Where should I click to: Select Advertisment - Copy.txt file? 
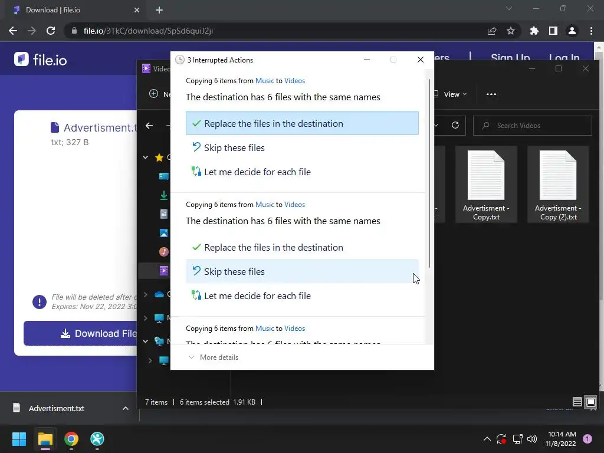point(486,185)
